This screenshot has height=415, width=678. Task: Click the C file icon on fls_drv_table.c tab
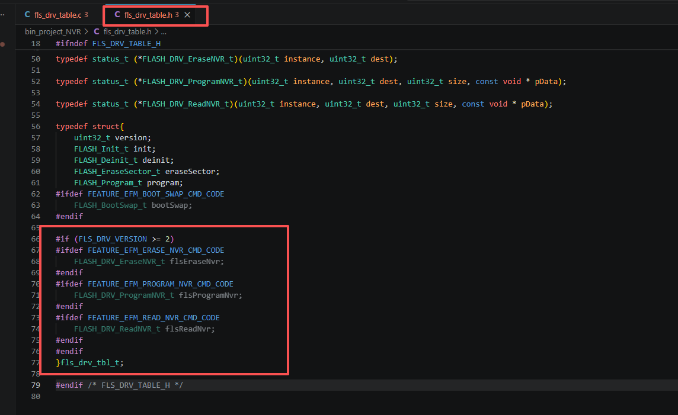27,15
